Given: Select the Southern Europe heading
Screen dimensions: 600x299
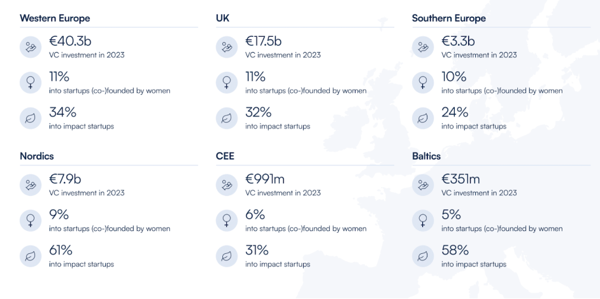Looking at the screenshot, I should coord(449,18).
